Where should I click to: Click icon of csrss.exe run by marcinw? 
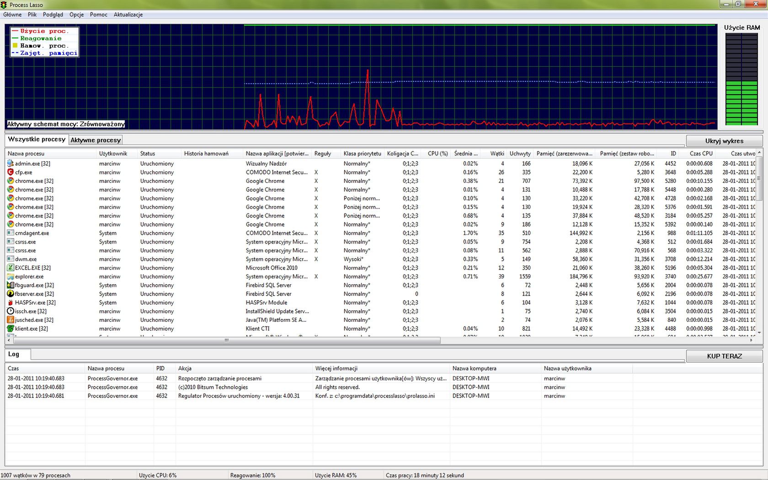[11, 250]
